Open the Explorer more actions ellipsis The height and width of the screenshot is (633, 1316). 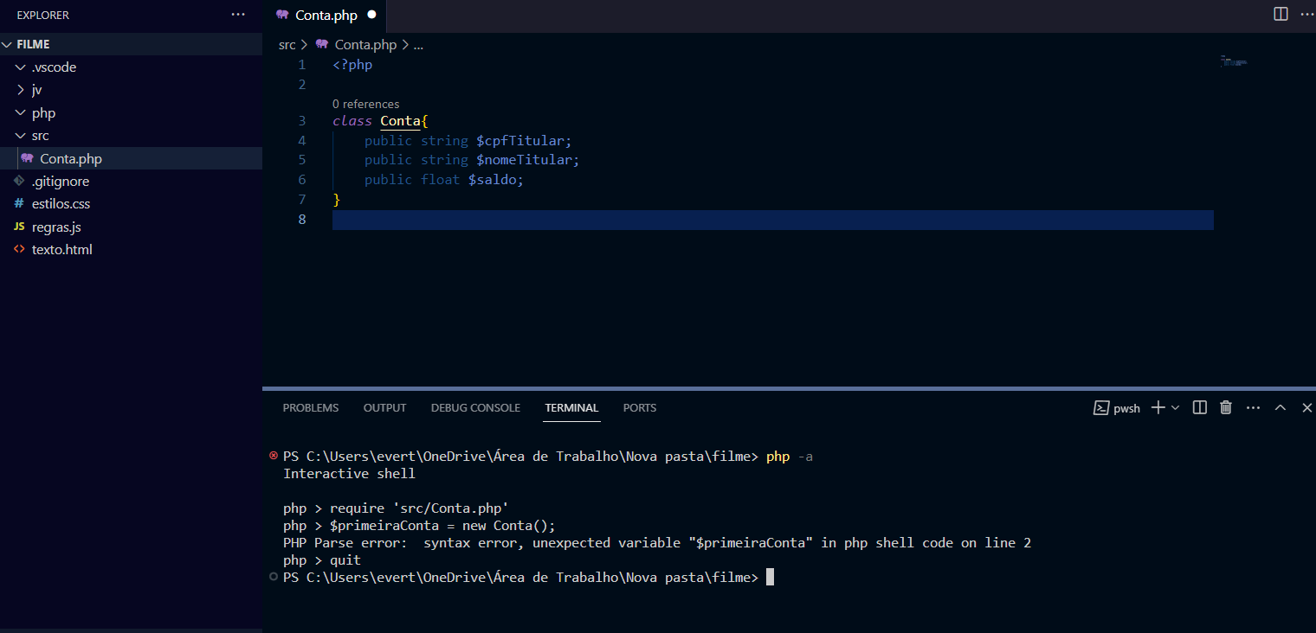(238, 15)
